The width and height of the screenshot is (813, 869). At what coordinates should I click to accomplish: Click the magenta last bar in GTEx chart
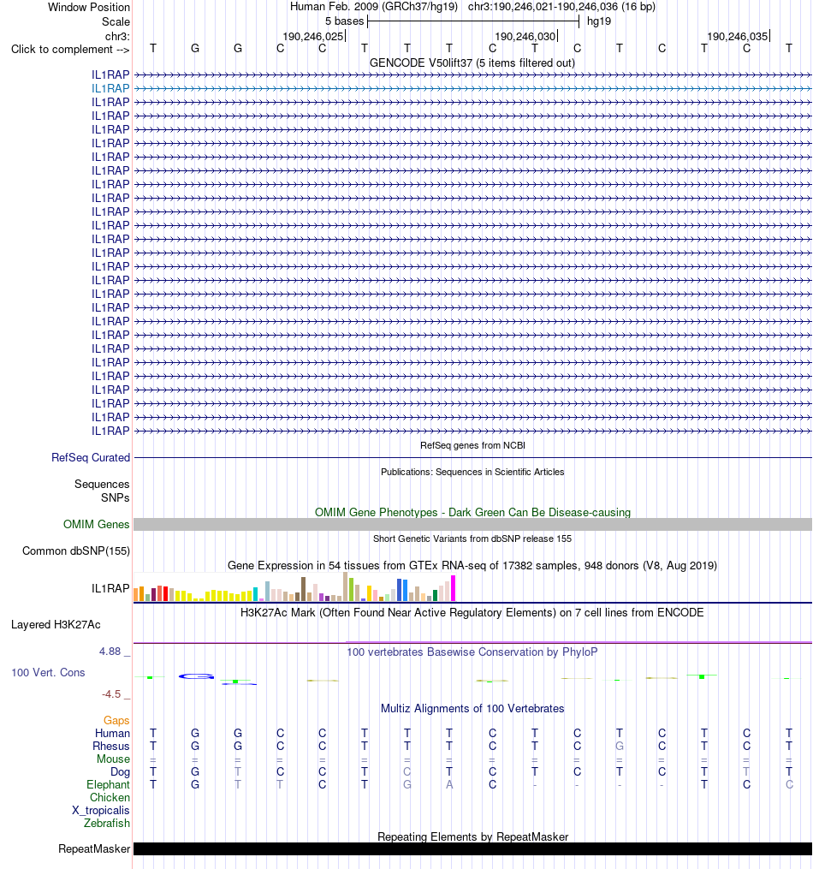pyautogui.click(x=453, y=588)
